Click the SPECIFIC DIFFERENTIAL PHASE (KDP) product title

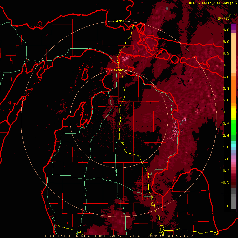point(83,236)
